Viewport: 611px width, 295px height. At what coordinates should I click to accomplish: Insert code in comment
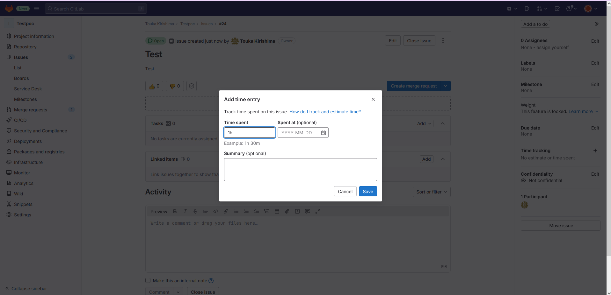click(x=216, y=211)
